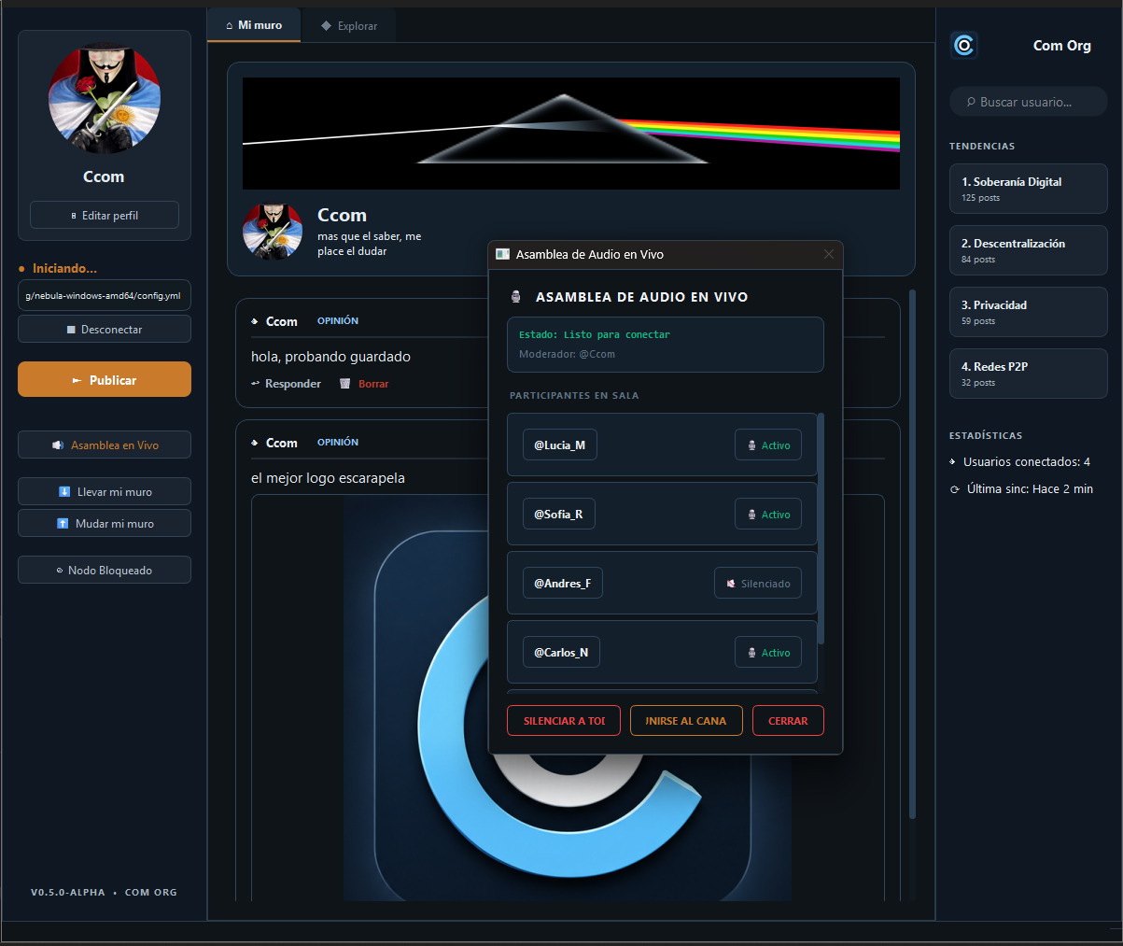Switch to the Mi muro tab
Viewport: 1123px width, 946px height.
pos(254,25)
